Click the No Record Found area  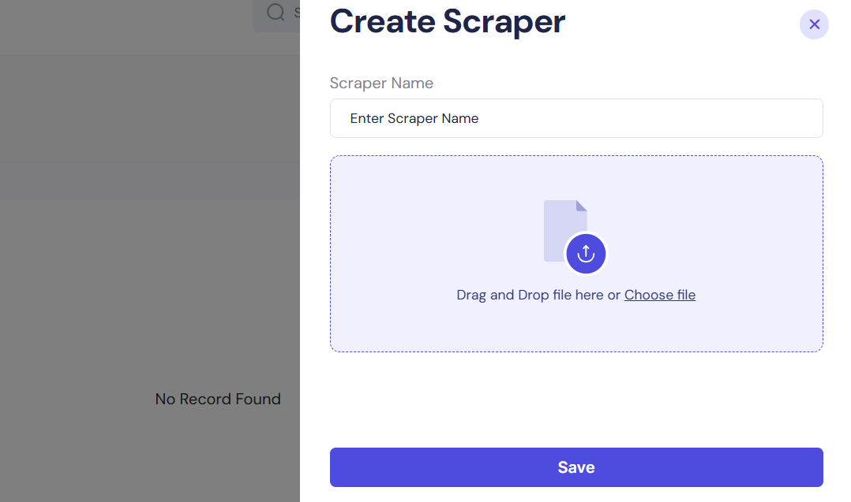point(218,399)
